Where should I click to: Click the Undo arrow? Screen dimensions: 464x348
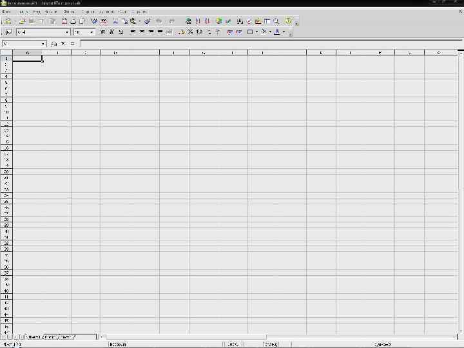click(159, 21)
